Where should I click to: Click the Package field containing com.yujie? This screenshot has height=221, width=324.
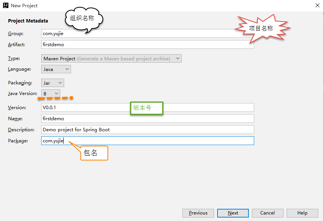(x=148, y=140)
